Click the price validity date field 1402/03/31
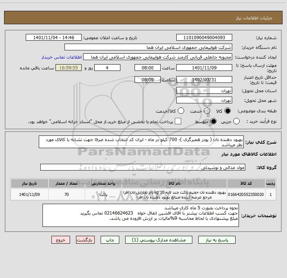287x278 pixels. pos(204,80)
